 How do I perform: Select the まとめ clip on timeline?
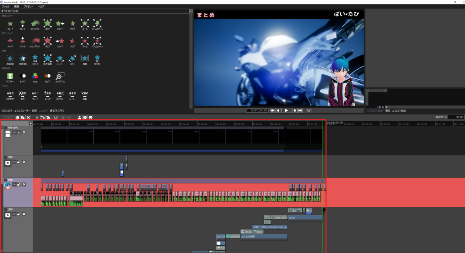pos(305,218)
